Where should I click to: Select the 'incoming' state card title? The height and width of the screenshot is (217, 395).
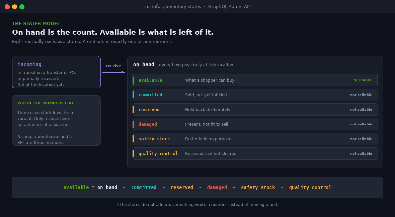coord(29,64)
